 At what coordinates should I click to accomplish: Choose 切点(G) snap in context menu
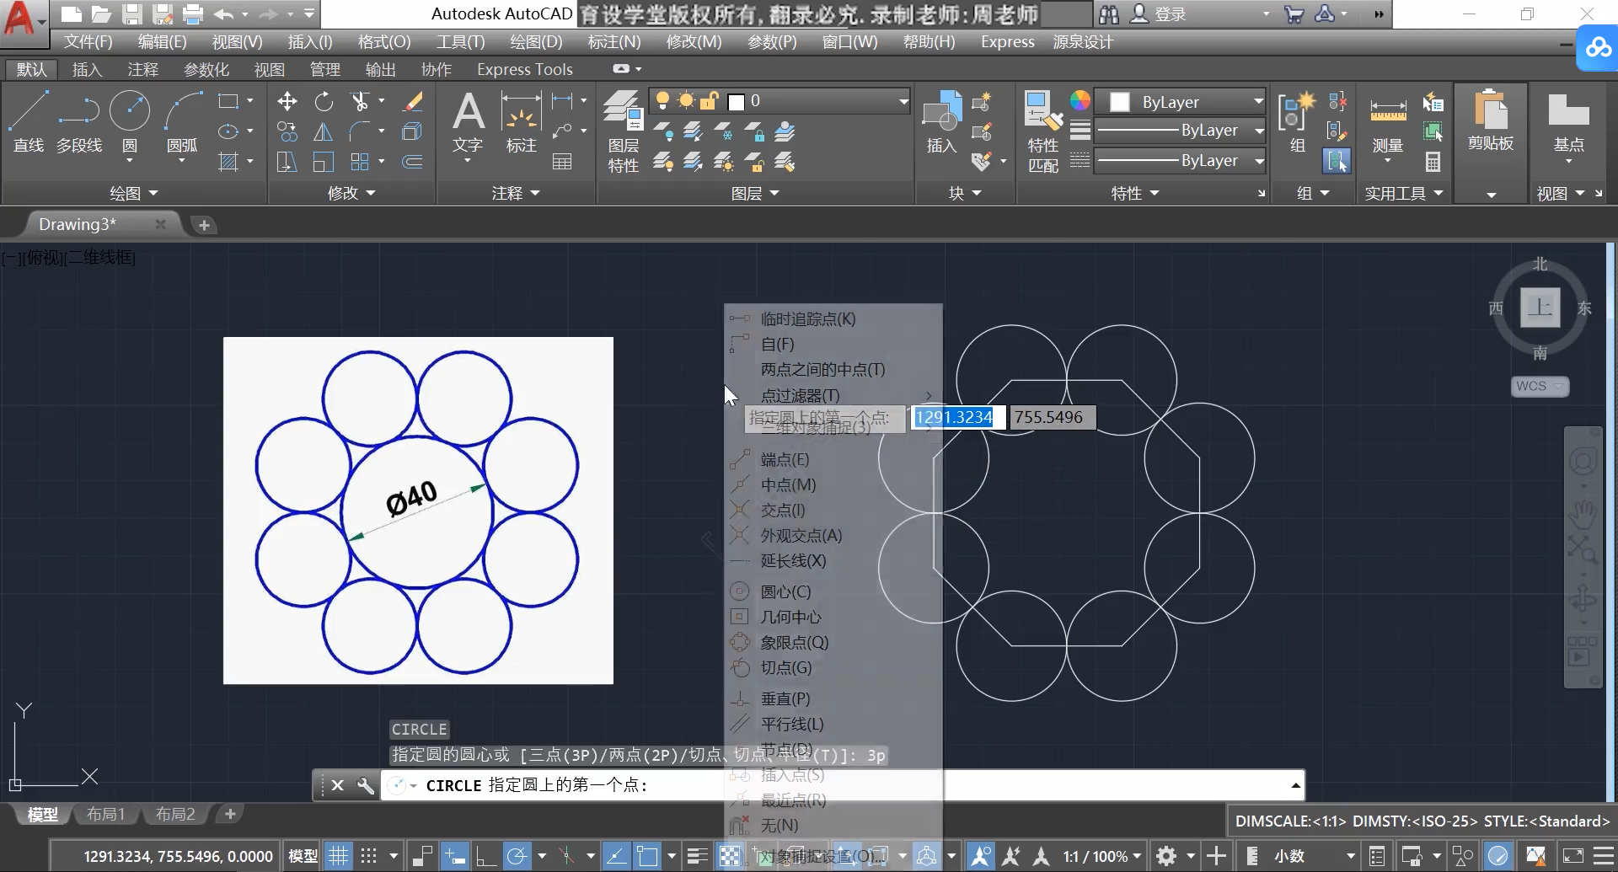click(x=786, y=667)
